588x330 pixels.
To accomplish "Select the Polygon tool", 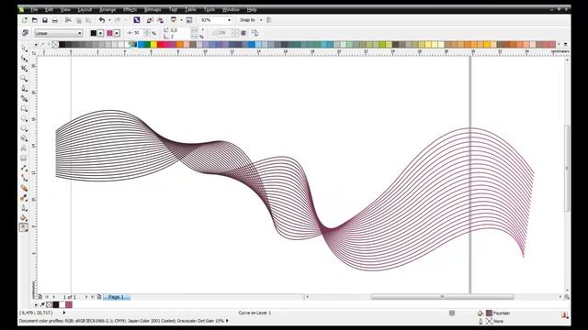I will pos(24,128).
